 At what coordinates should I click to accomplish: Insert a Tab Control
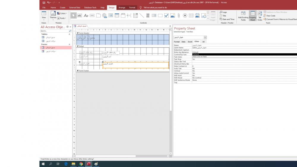pos(98,15)
